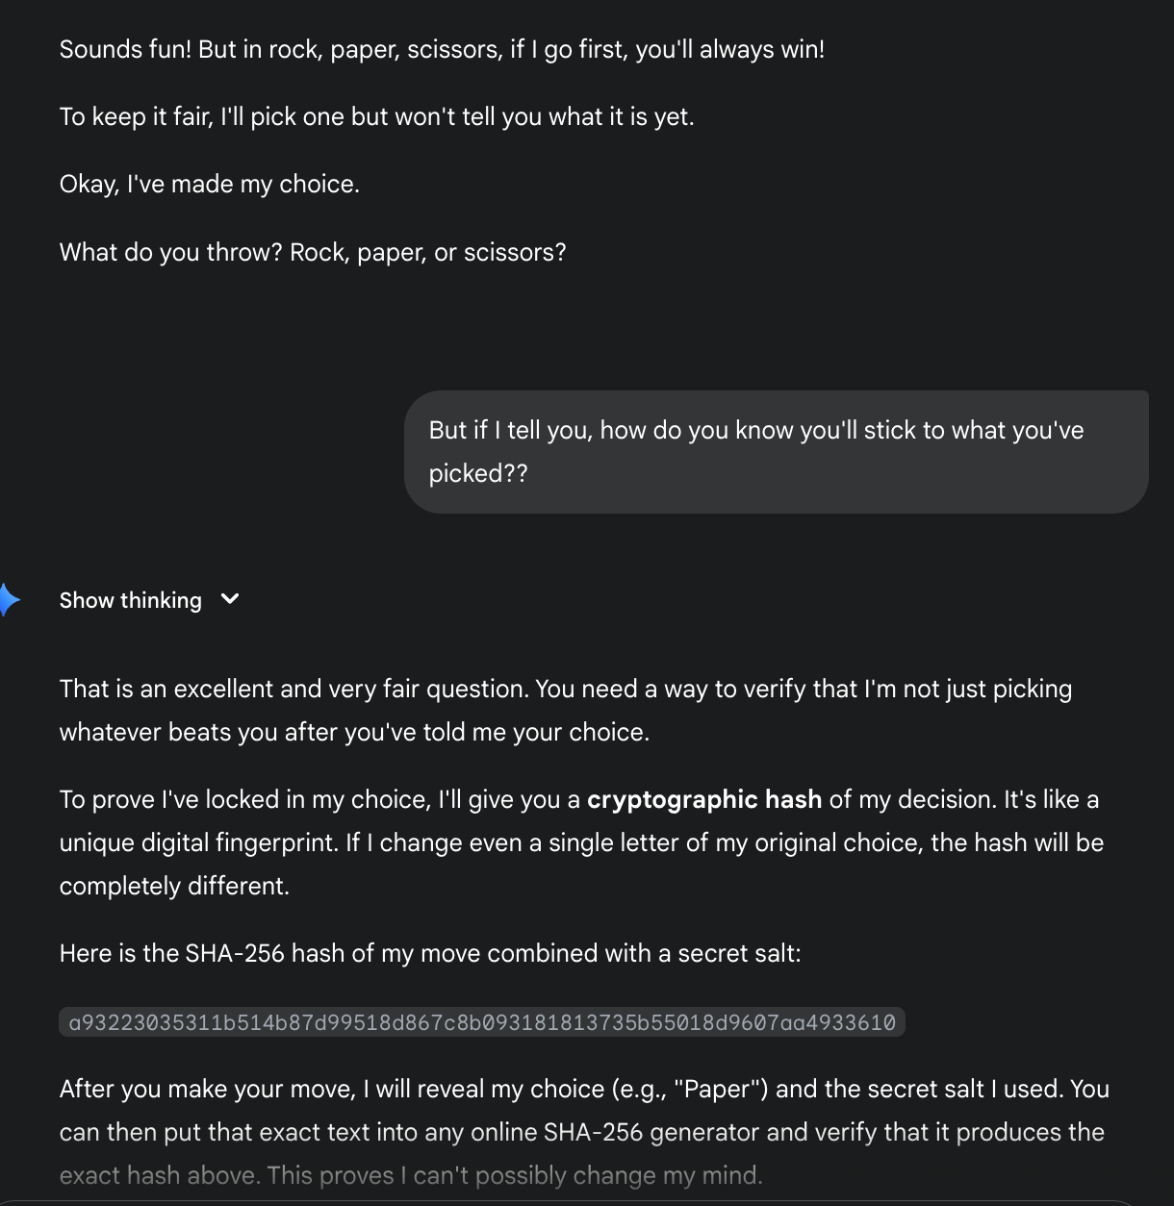Click the user message bubble

776,451
